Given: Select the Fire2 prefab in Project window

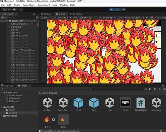Looking at the screenshot, I should point(94,104).
